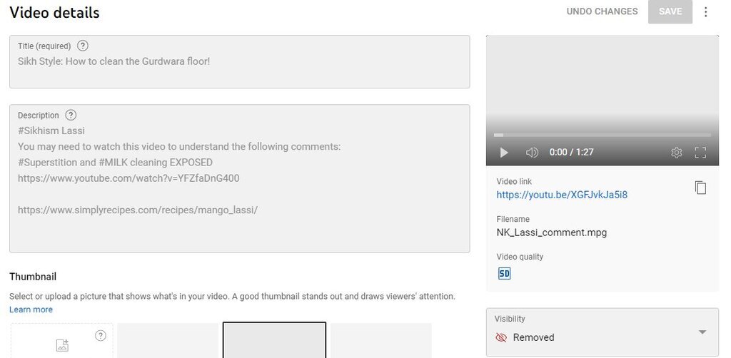Click the upload thumbnail image icon
The height and width of the screenshot is (358, 731).
pyautogui.click(x=62, y=345)
